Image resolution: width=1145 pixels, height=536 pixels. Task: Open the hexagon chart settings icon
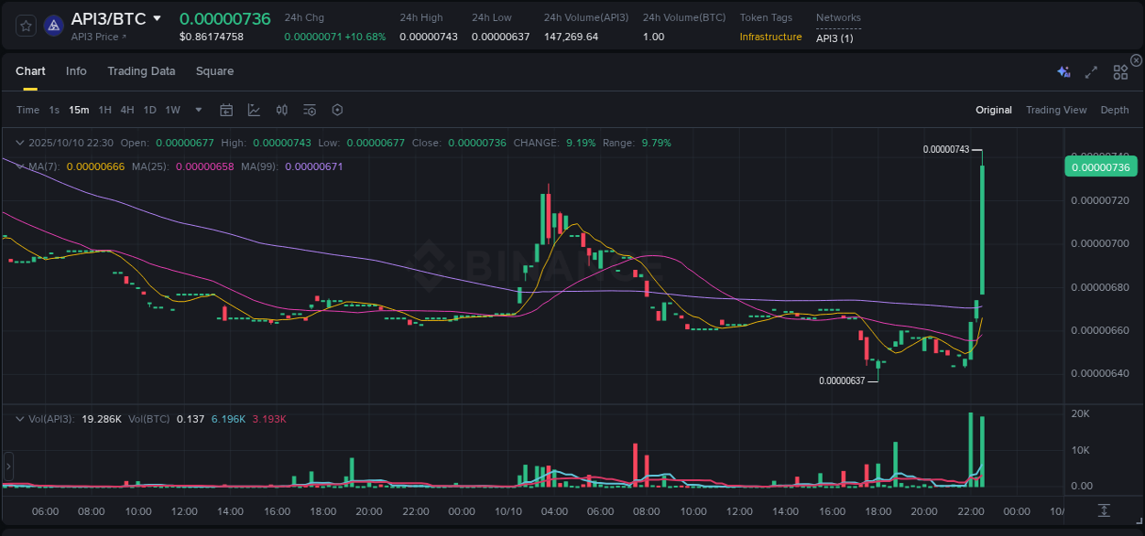(x=337, y=110)
